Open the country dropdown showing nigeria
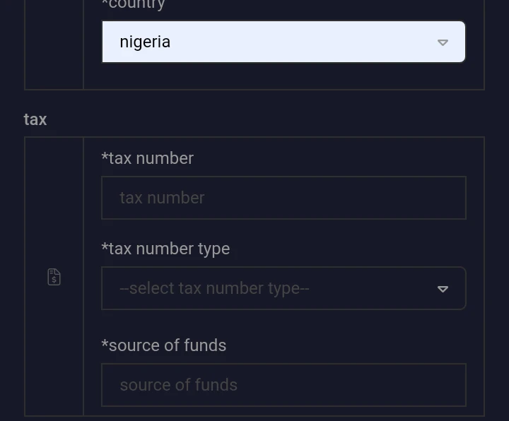 (x=283, y=42)
